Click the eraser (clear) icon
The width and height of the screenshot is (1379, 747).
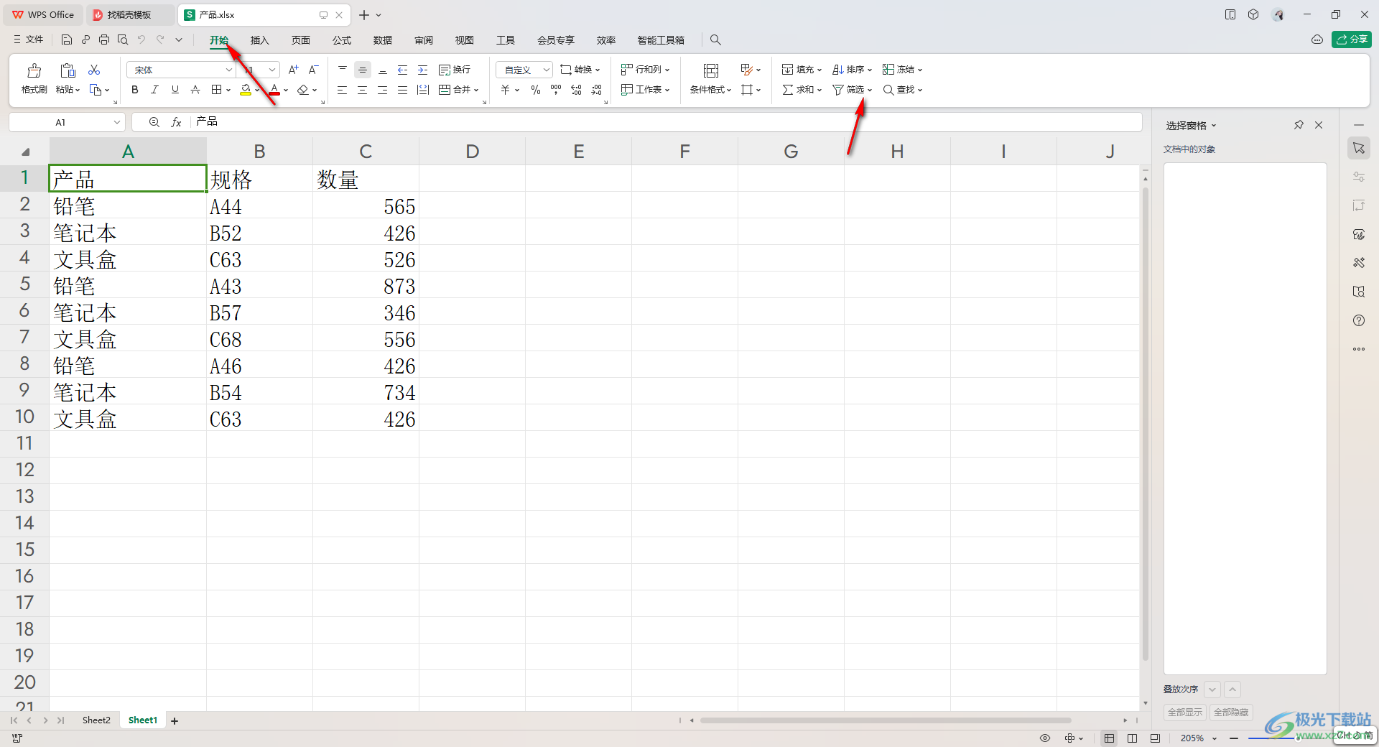pyautogui.click(x=303, y=90)
